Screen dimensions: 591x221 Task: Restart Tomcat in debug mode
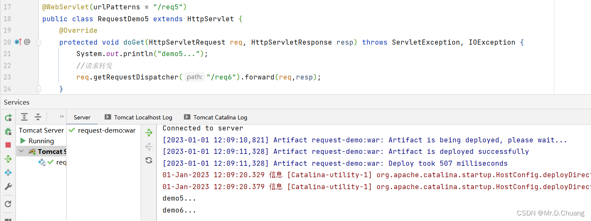(8, 131)
